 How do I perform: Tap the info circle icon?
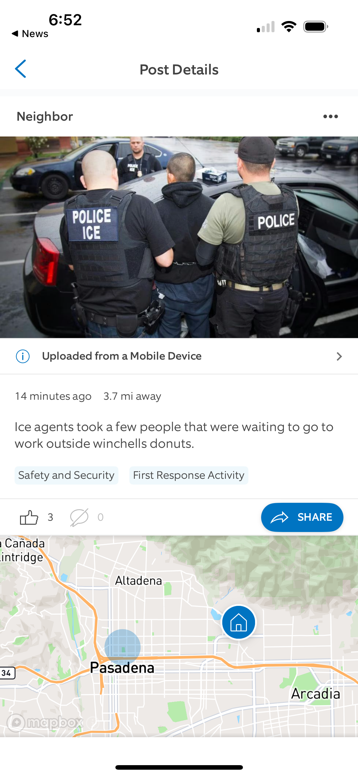[x=23, y=356]
